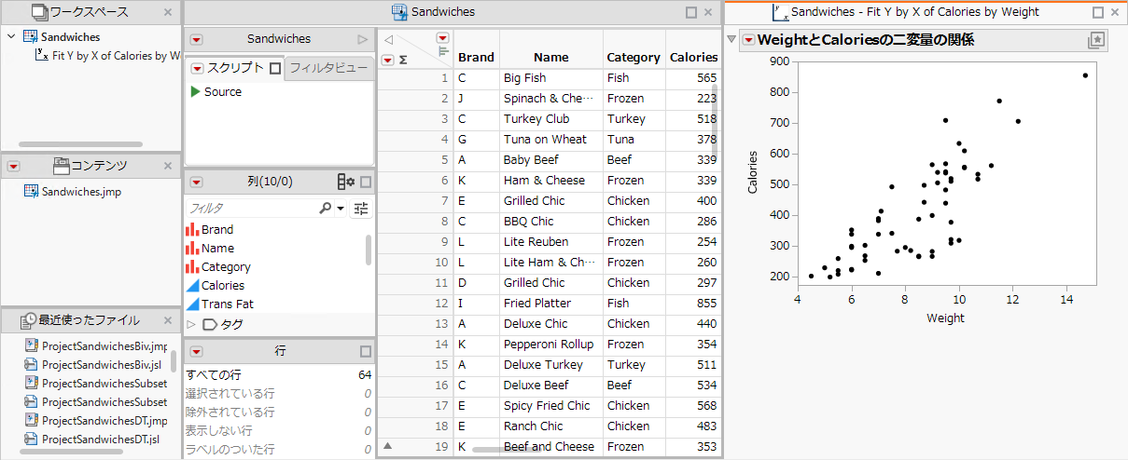Toggle the square box at right of 列 panel header
1128x460 pixels.
click(366, 182)
